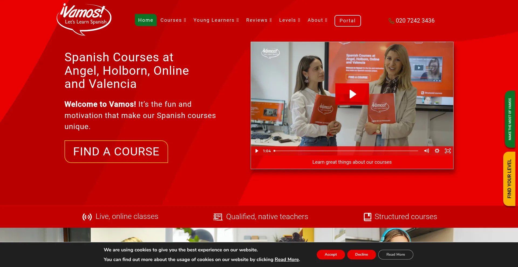This screenshot has width=518, height=267.
Task: Accept cookies with the Accept button
Action: pyautogui.click(x=331, y=255)
